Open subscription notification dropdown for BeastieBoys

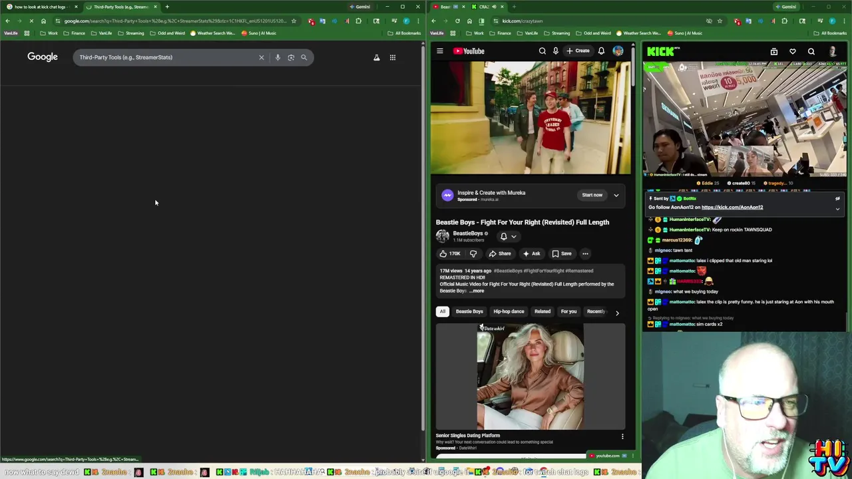tap(508, 236)
